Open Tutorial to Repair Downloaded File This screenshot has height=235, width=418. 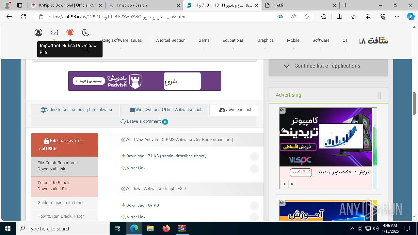tap(65, 186)
